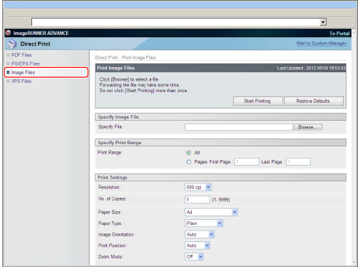Follow the Mail to System Manager link
This screenshot has height=267, width=358.
[x=322, y=43]
